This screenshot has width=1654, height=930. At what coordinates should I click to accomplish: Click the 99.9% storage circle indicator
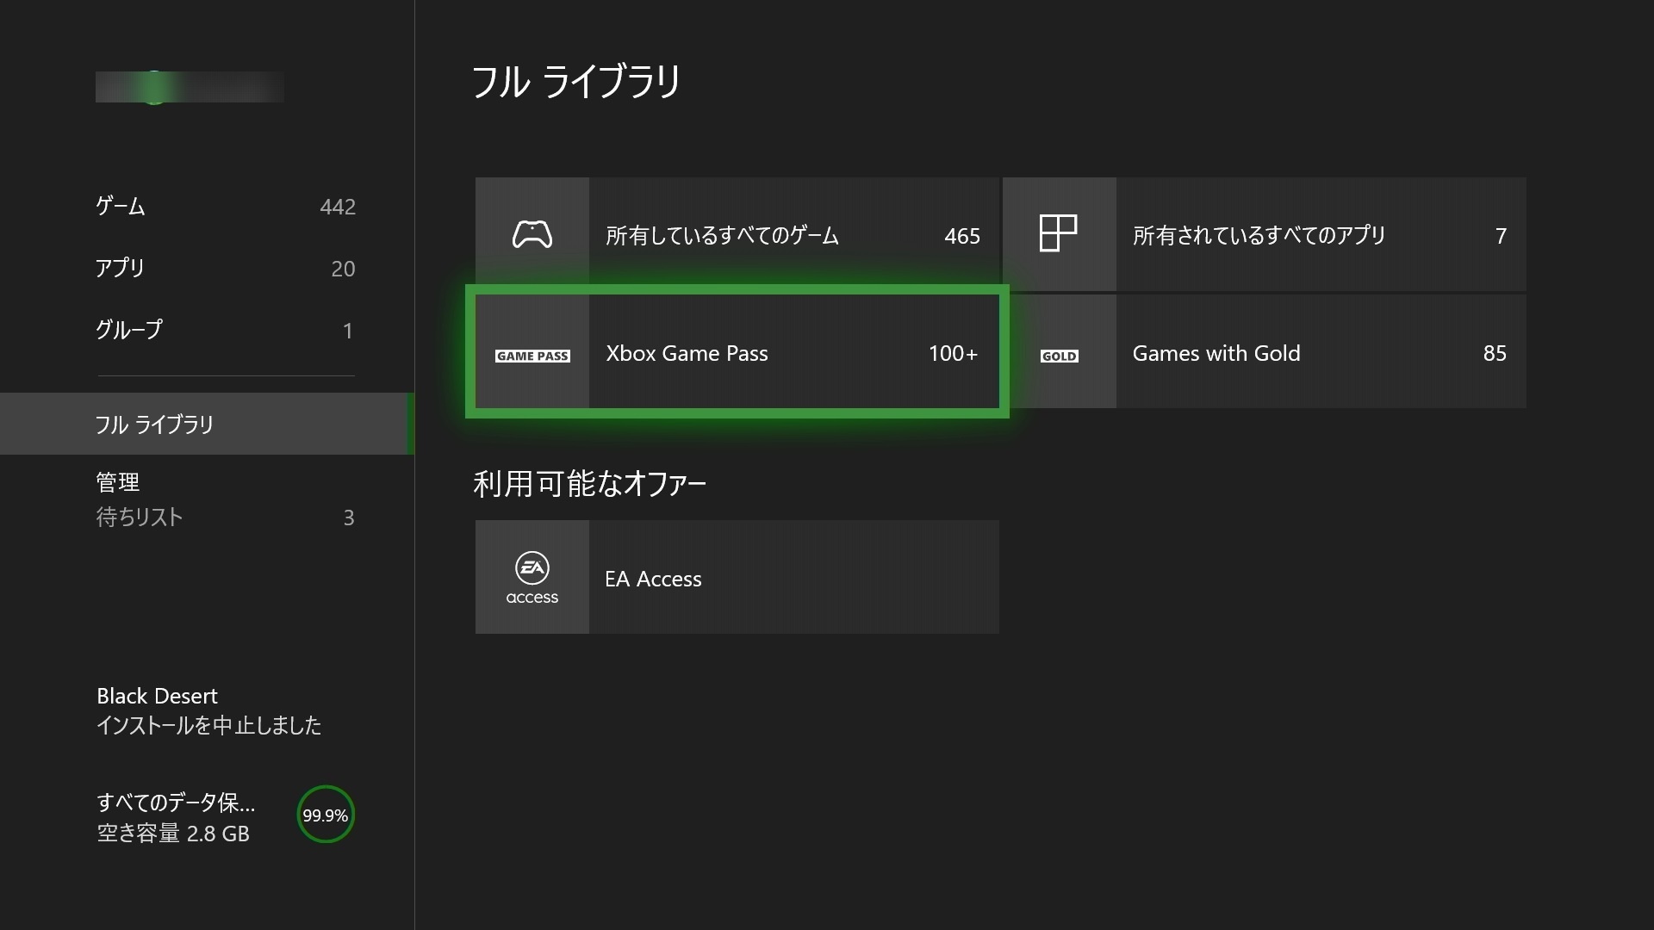click(x=326, y=815)
